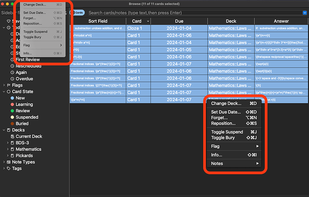Click the answer cell '\(a^{m+n}\)'
The height and width of the screenshot is (197, 309).
click(281, 35)
